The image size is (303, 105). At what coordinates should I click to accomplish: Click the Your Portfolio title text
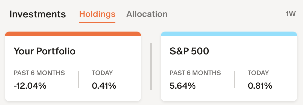point(45,51)
